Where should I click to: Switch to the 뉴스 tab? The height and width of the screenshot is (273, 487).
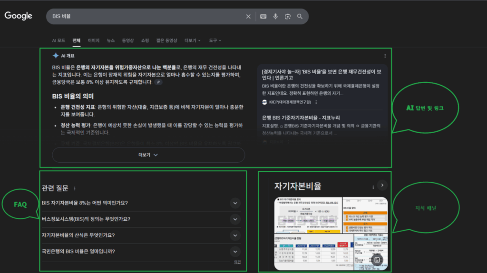[x=111, y=41]
